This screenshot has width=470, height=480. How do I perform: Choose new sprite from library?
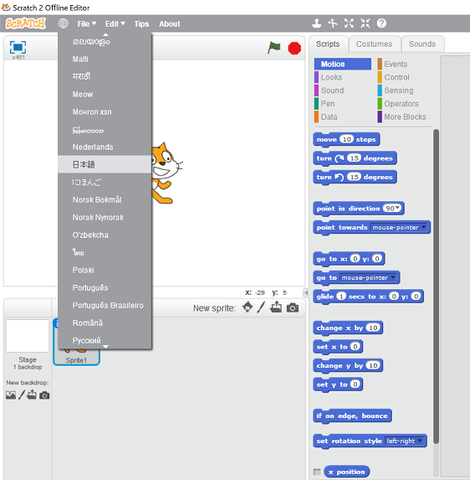click(248, 307)
